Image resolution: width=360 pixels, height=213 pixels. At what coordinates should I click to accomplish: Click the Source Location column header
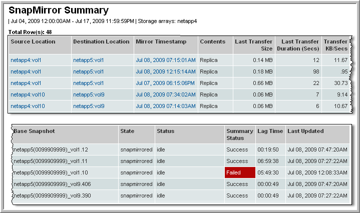point(33,41)
